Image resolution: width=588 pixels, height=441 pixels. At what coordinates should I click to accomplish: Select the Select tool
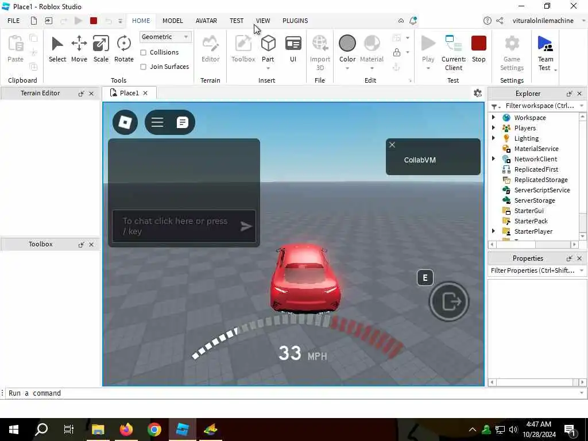(57, 49)
